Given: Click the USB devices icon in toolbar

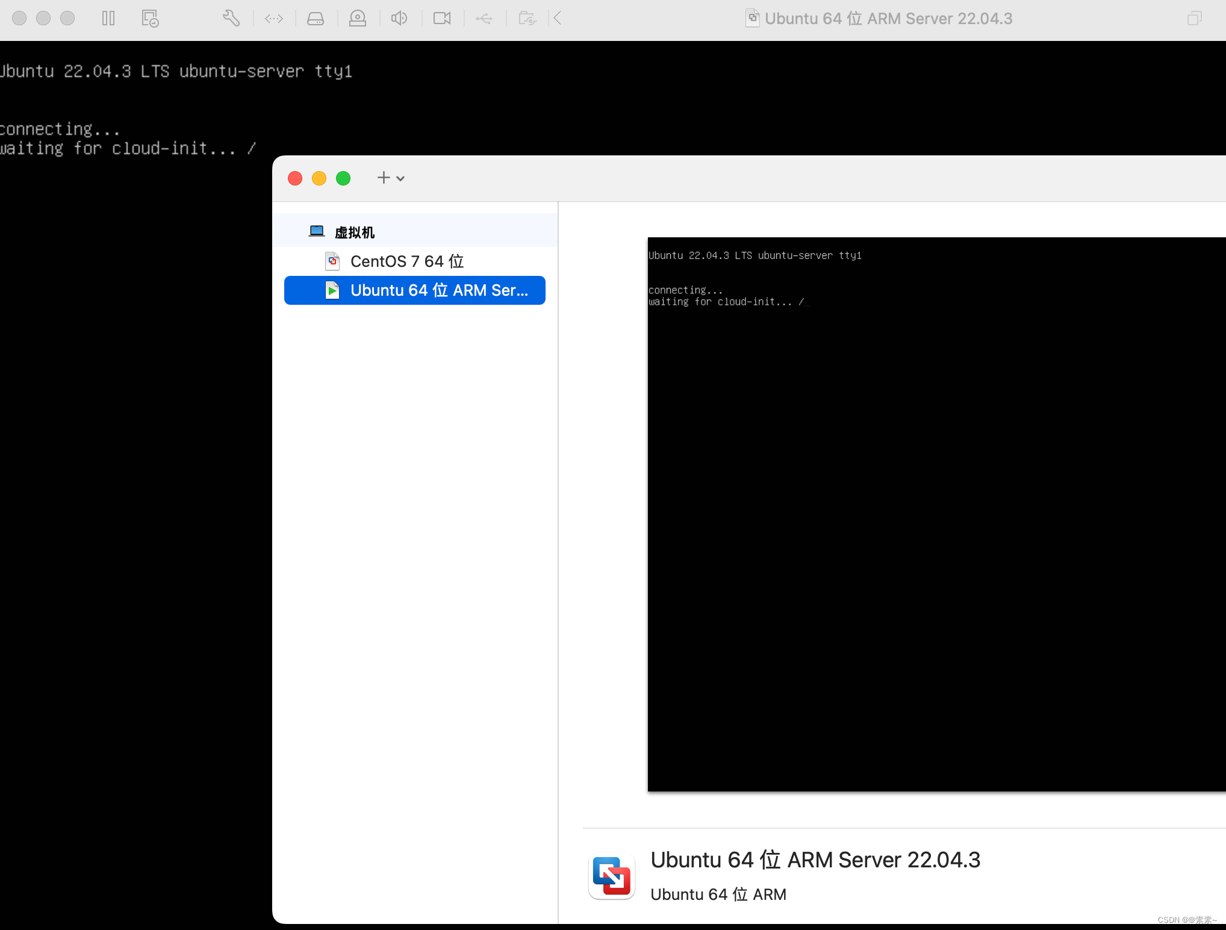Looking at the screenshot, I should (x=484, y=19).
